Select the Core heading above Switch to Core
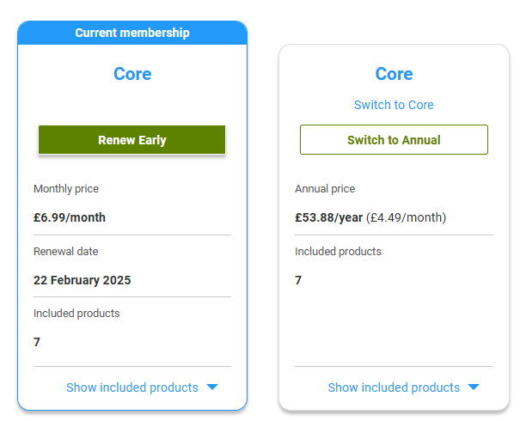The image size is (520, 421). point(394,74)
